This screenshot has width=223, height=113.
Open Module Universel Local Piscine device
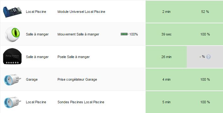tap(81, 12)
